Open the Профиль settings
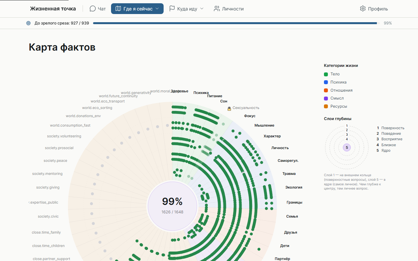 pyautogui.click(x=374, y=9)
